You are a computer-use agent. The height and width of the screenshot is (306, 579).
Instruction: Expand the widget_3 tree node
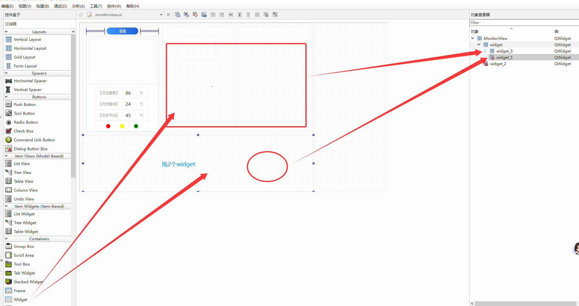[485, 51]
